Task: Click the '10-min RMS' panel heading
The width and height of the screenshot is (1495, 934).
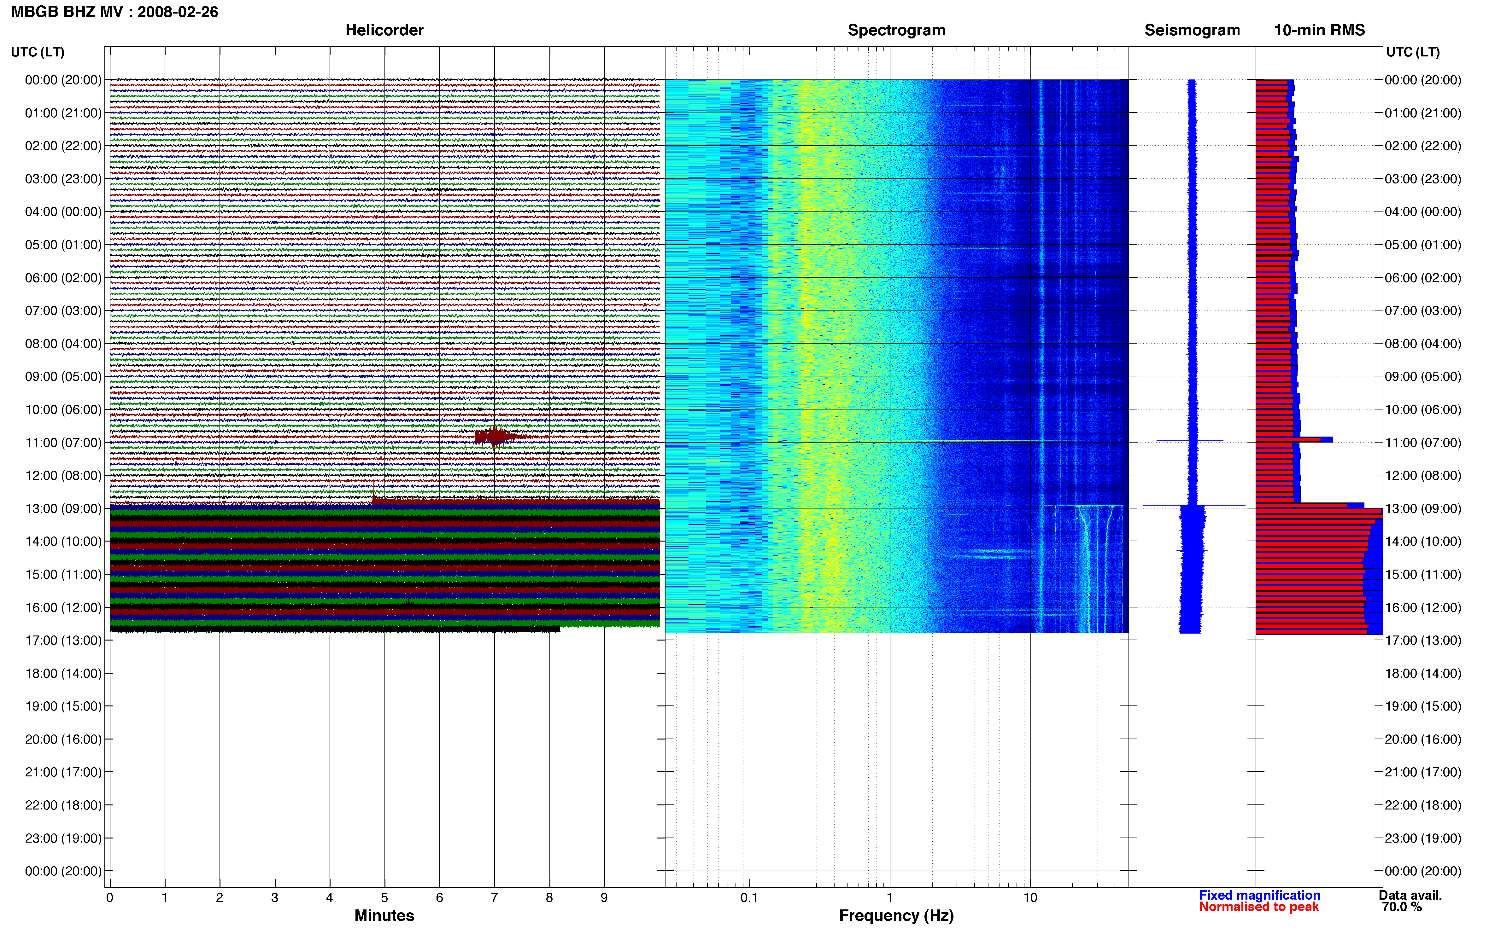Action: point(1320,30)
